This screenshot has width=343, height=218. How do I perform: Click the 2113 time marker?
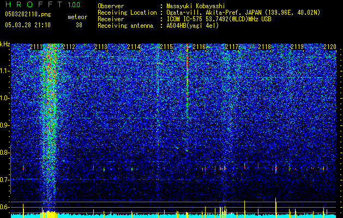click(x=101, y=47)
